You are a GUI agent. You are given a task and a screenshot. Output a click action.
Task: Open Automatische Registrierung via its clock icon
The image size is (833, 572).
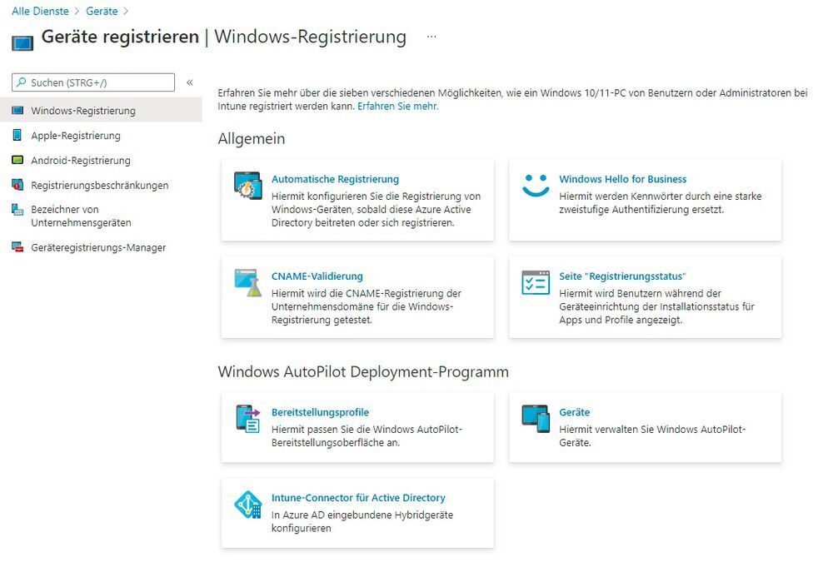pyautogui.click(x=247, y=187)
